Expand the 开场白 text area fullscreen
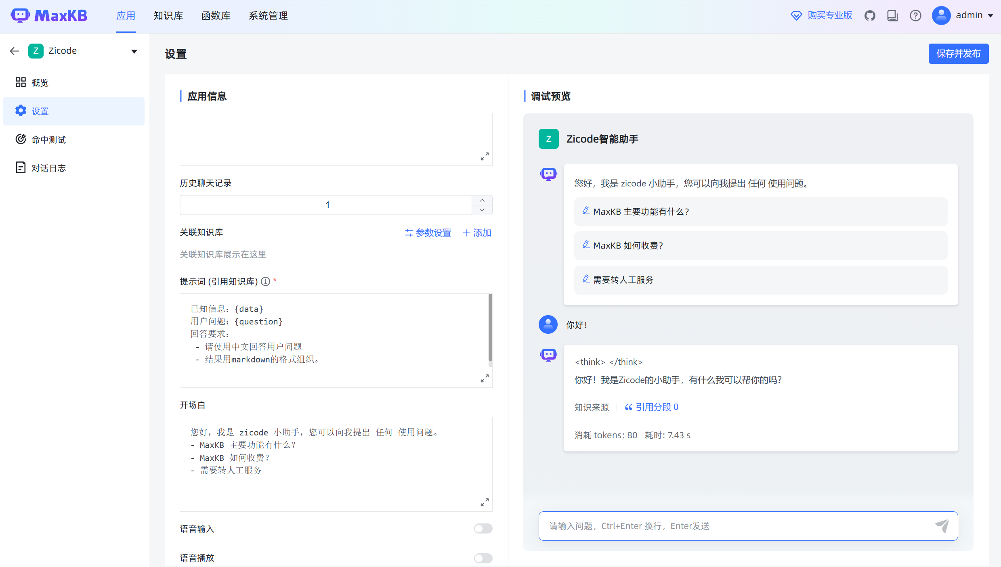This screenshot has height=567, width=1001. pyautogui.click(x=485, y=502)
